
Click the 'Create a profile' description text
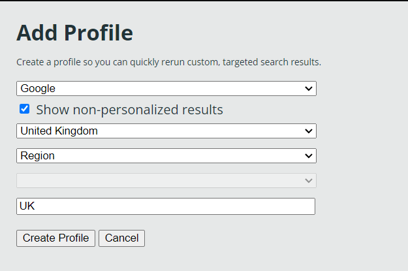168,63
